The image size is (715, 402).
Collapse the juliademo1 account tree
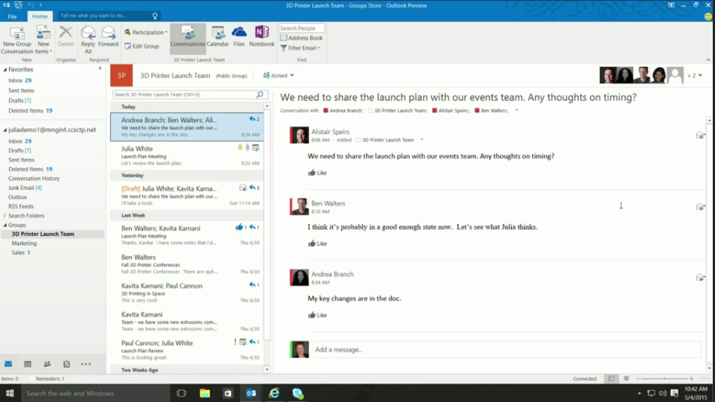(5, 130)
